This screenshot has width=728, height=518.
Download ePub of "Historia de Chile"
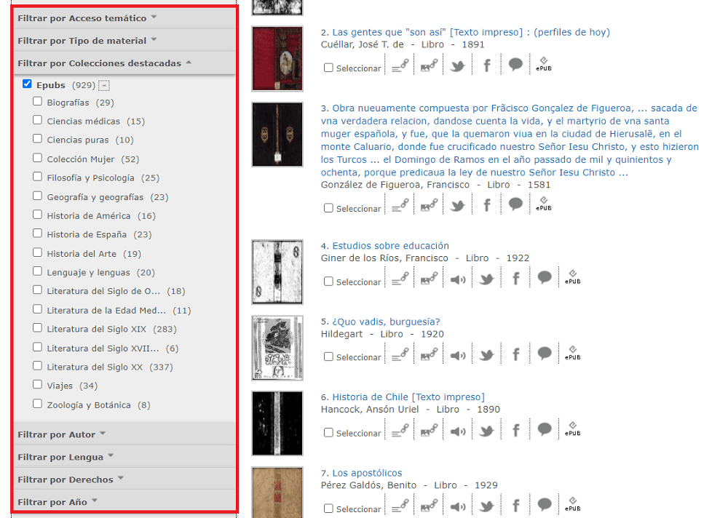point(572,429)
